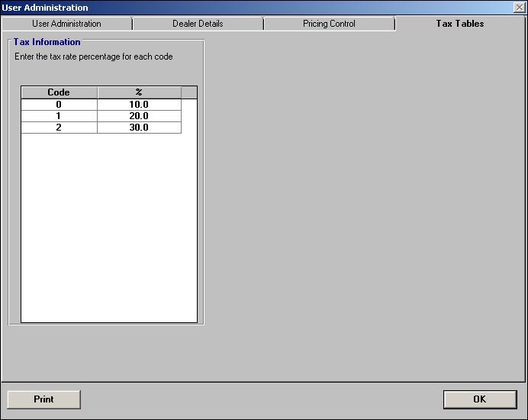Click the User Administration title bar
528x420 pixels.
click(x=256, y=8)
